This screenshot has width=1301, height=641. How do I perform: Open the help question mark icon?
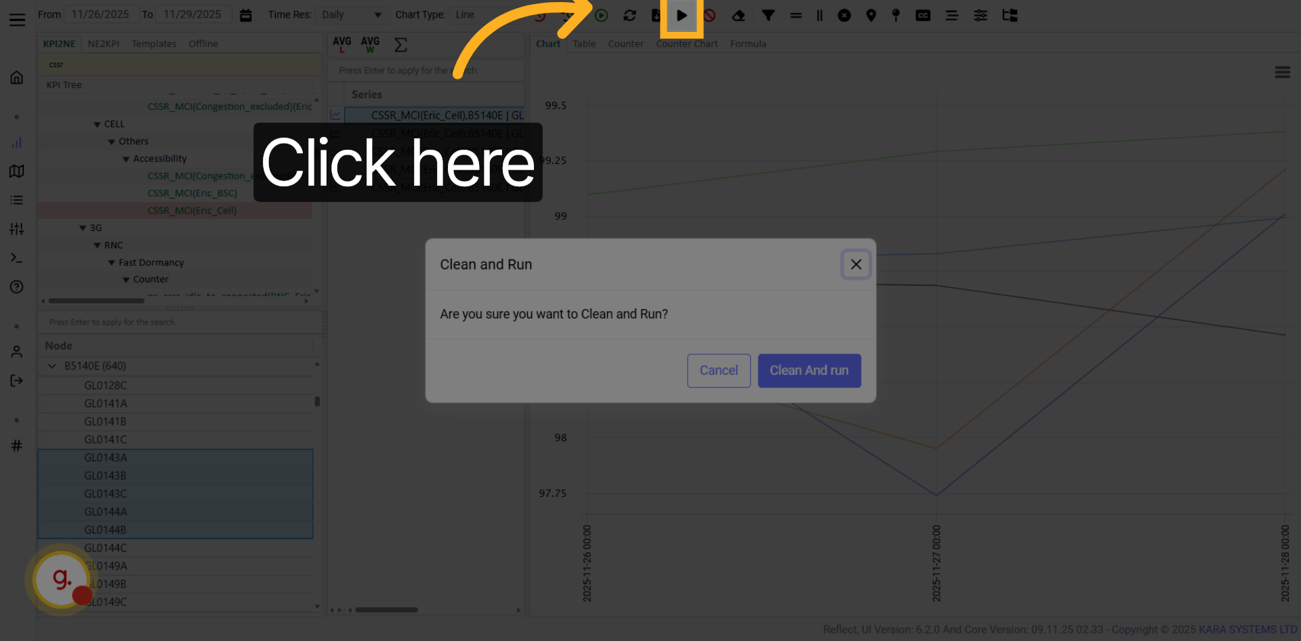click(x=17, y=287)
